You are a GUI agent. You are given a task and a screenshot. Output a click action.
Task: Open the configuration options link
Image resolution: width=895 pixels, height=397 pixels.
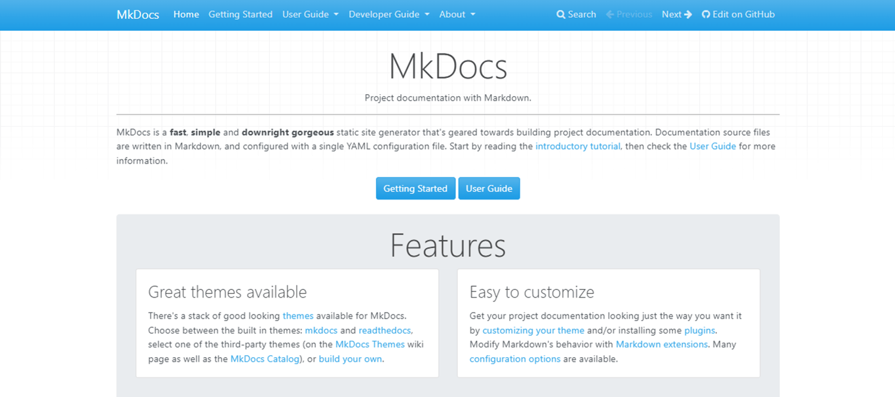click(515, 359)
